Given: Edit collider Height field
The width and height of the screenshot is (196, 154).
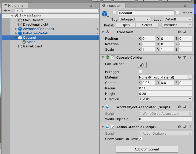Looking at the screenshot, I should click(x=165, y=93).
